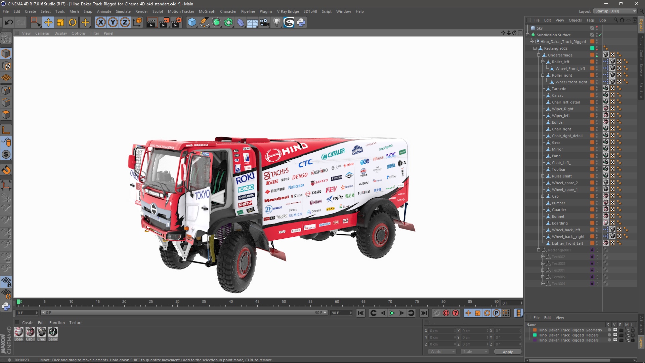
Task: Click Apply button in coordinates panel
Action: pos(508,352)
